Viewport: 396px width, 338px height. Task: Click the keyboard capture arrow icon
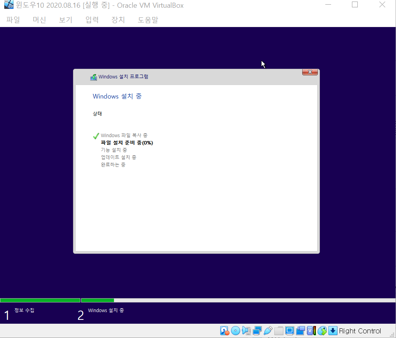(x=333, y=331)
